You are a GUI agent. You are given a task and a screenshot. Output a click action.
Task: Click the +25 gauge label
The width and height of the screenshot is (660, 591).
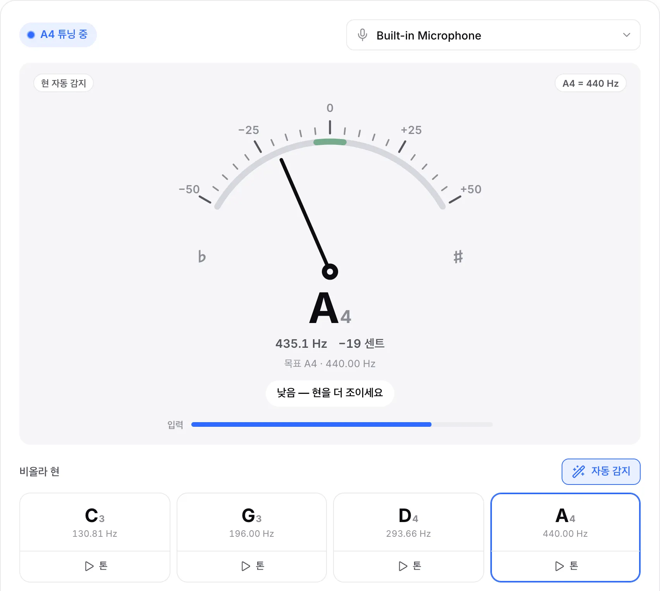pyautogui.click(x=411, y=130)
